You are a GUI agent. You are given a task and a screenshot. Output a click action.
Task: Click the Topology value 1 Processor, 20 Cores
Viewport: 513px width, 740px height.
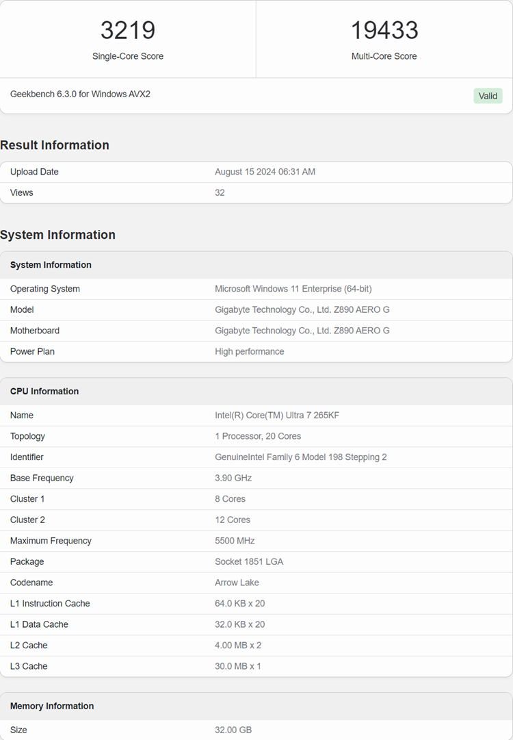coord(258,436)
